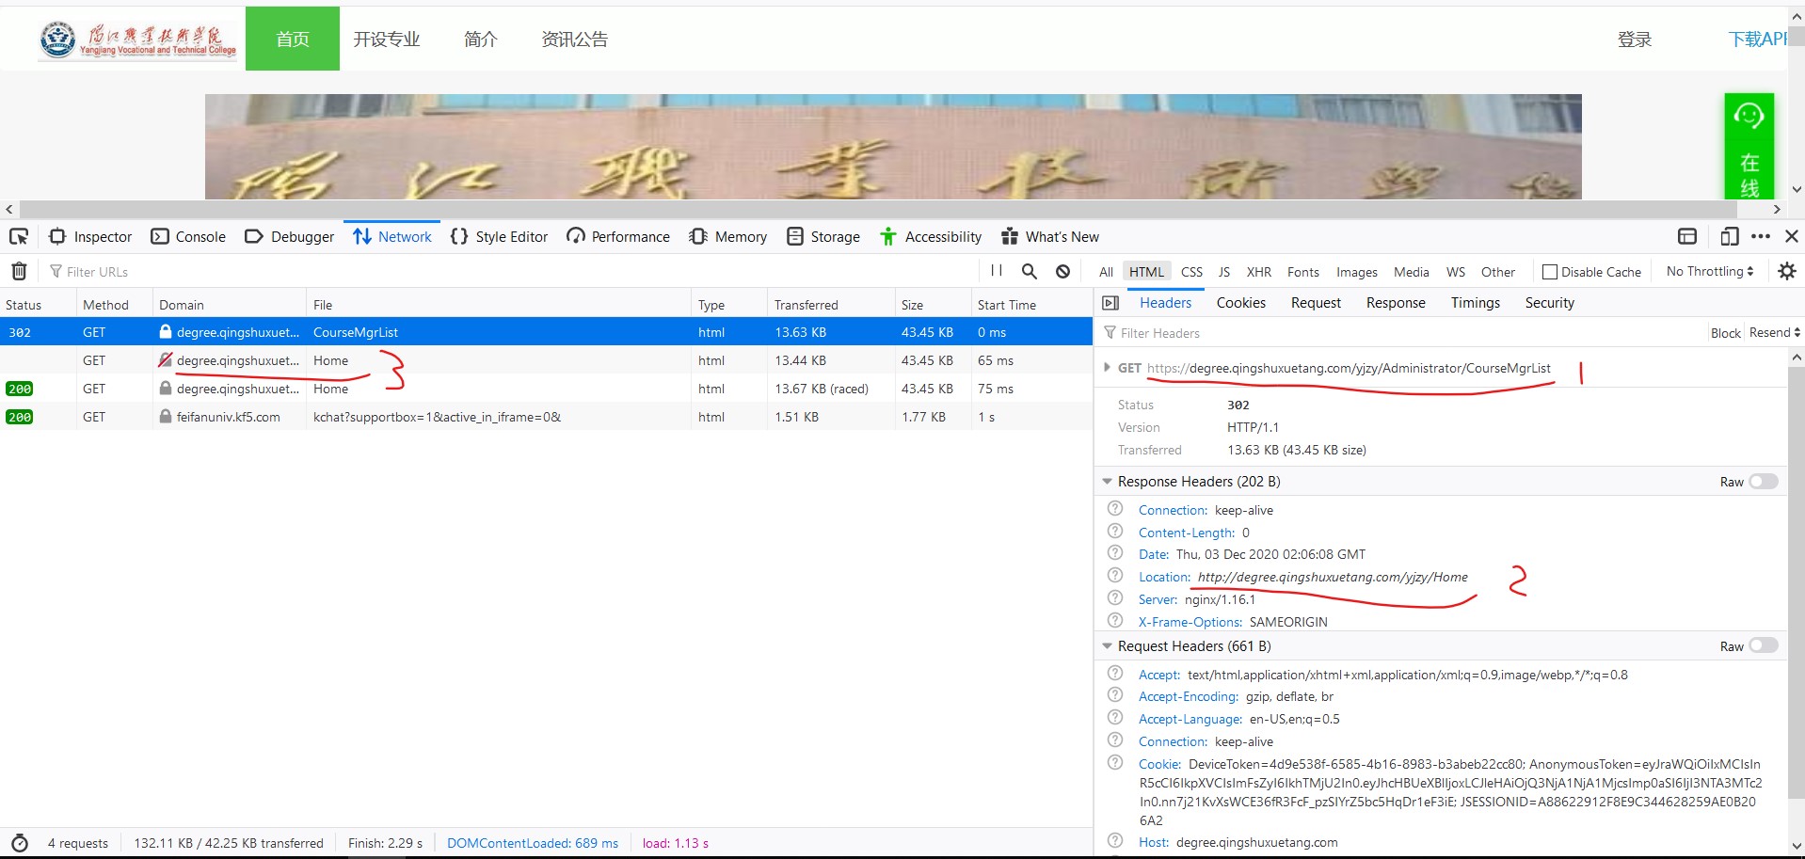The image size is (1805, 859).
Task: Open request blocking icon
Action: (1062, 271)
